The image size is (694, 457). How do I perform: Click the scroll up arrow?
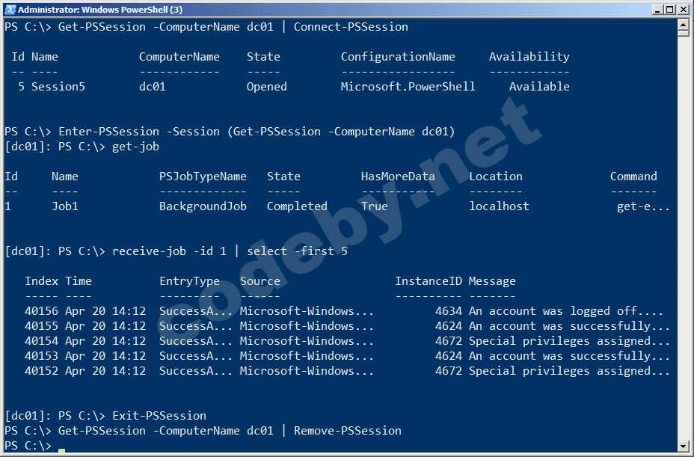(x=682, y=25)
